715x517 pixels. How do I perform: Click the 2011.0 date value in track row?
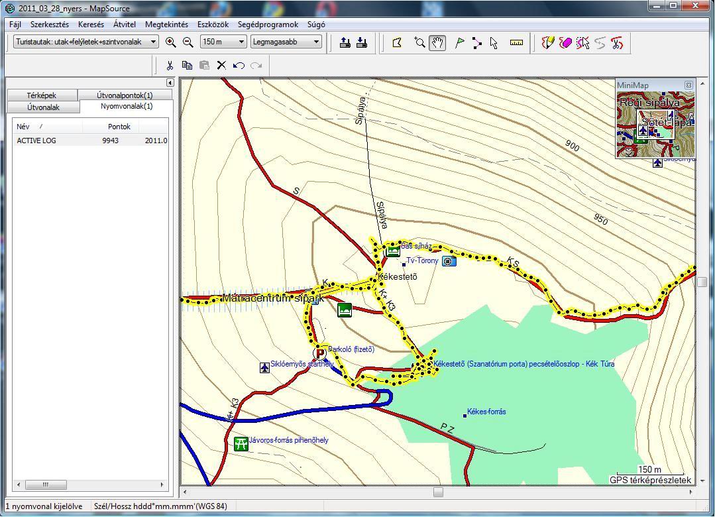pos(156,141)
